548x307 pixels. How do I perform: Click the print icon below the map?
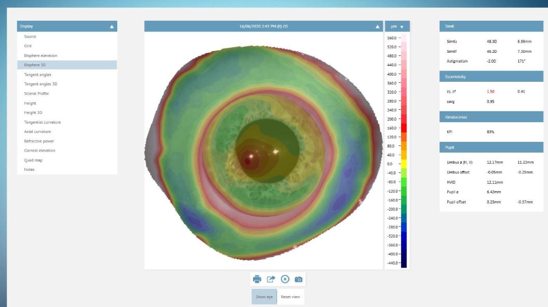[x=257, y=279]
